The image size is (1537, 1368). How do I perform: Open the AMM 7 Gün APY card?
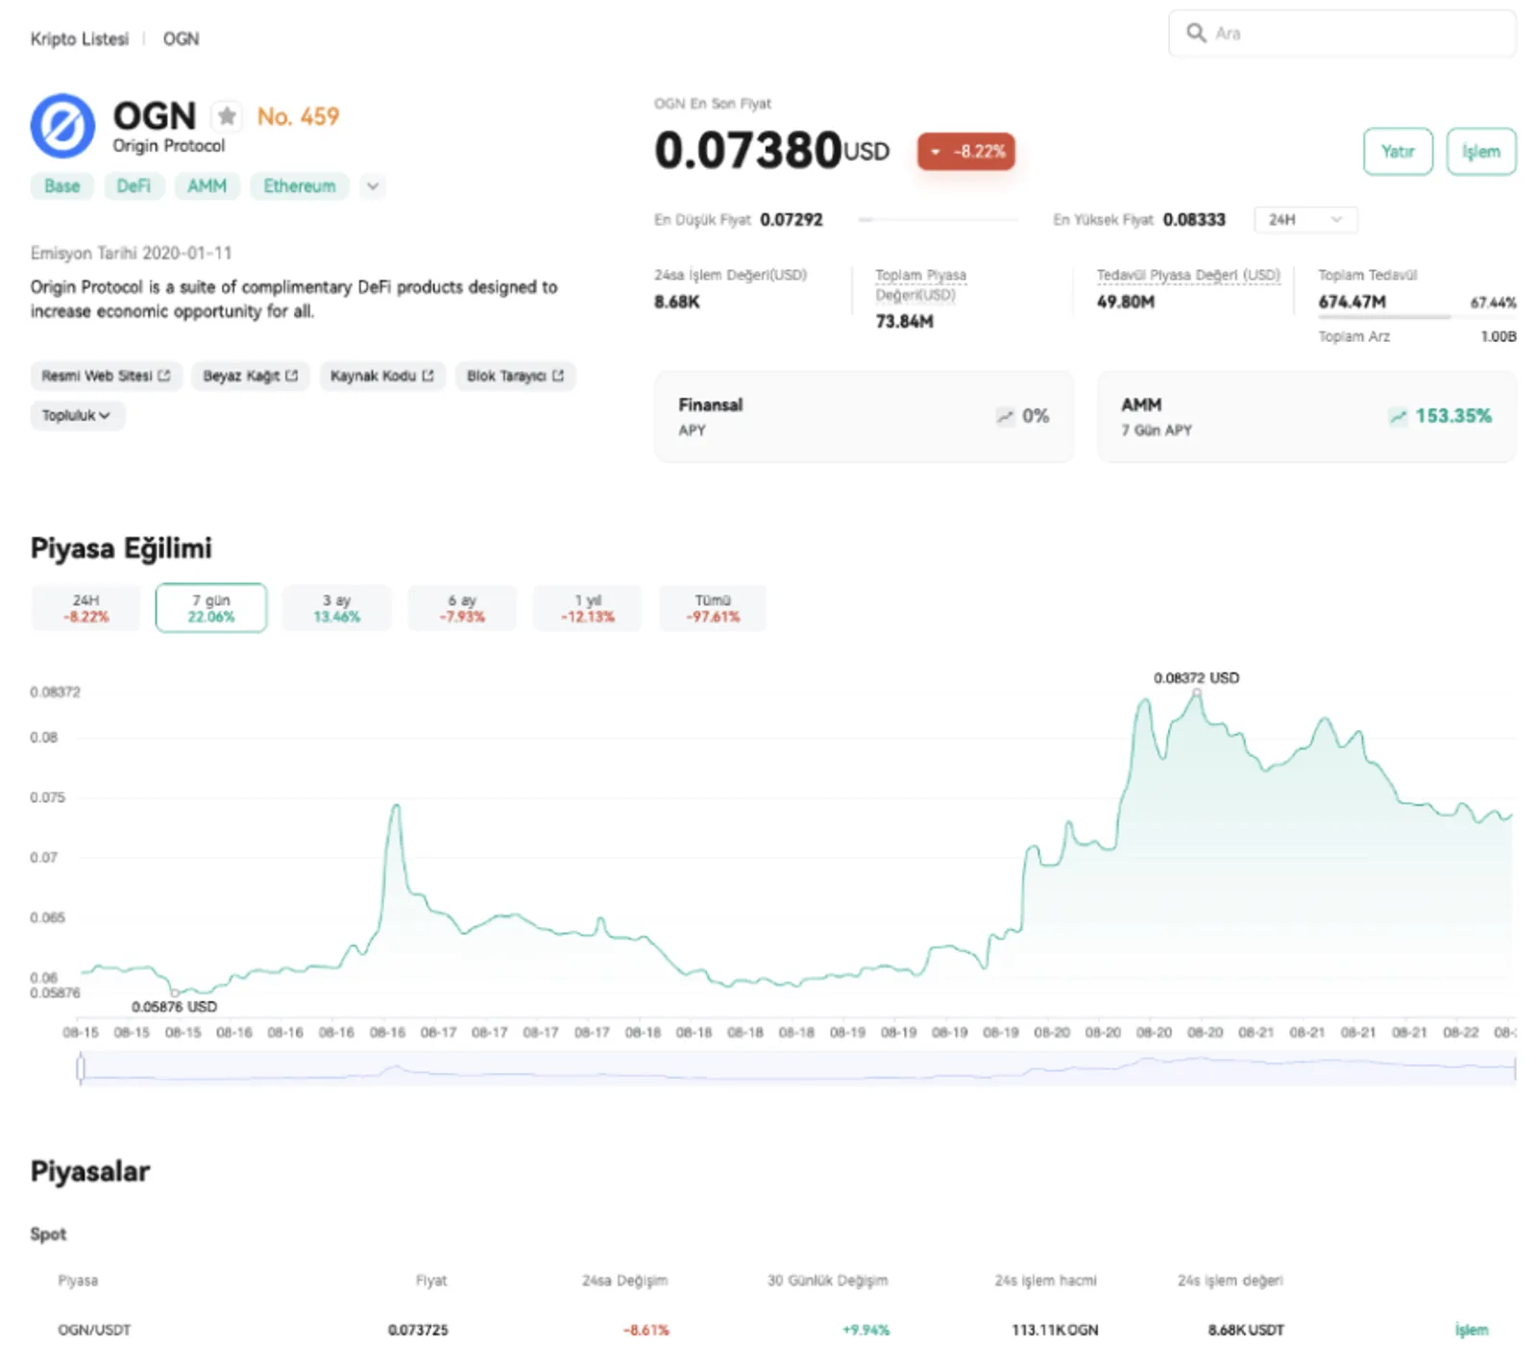pos(1306,416)
